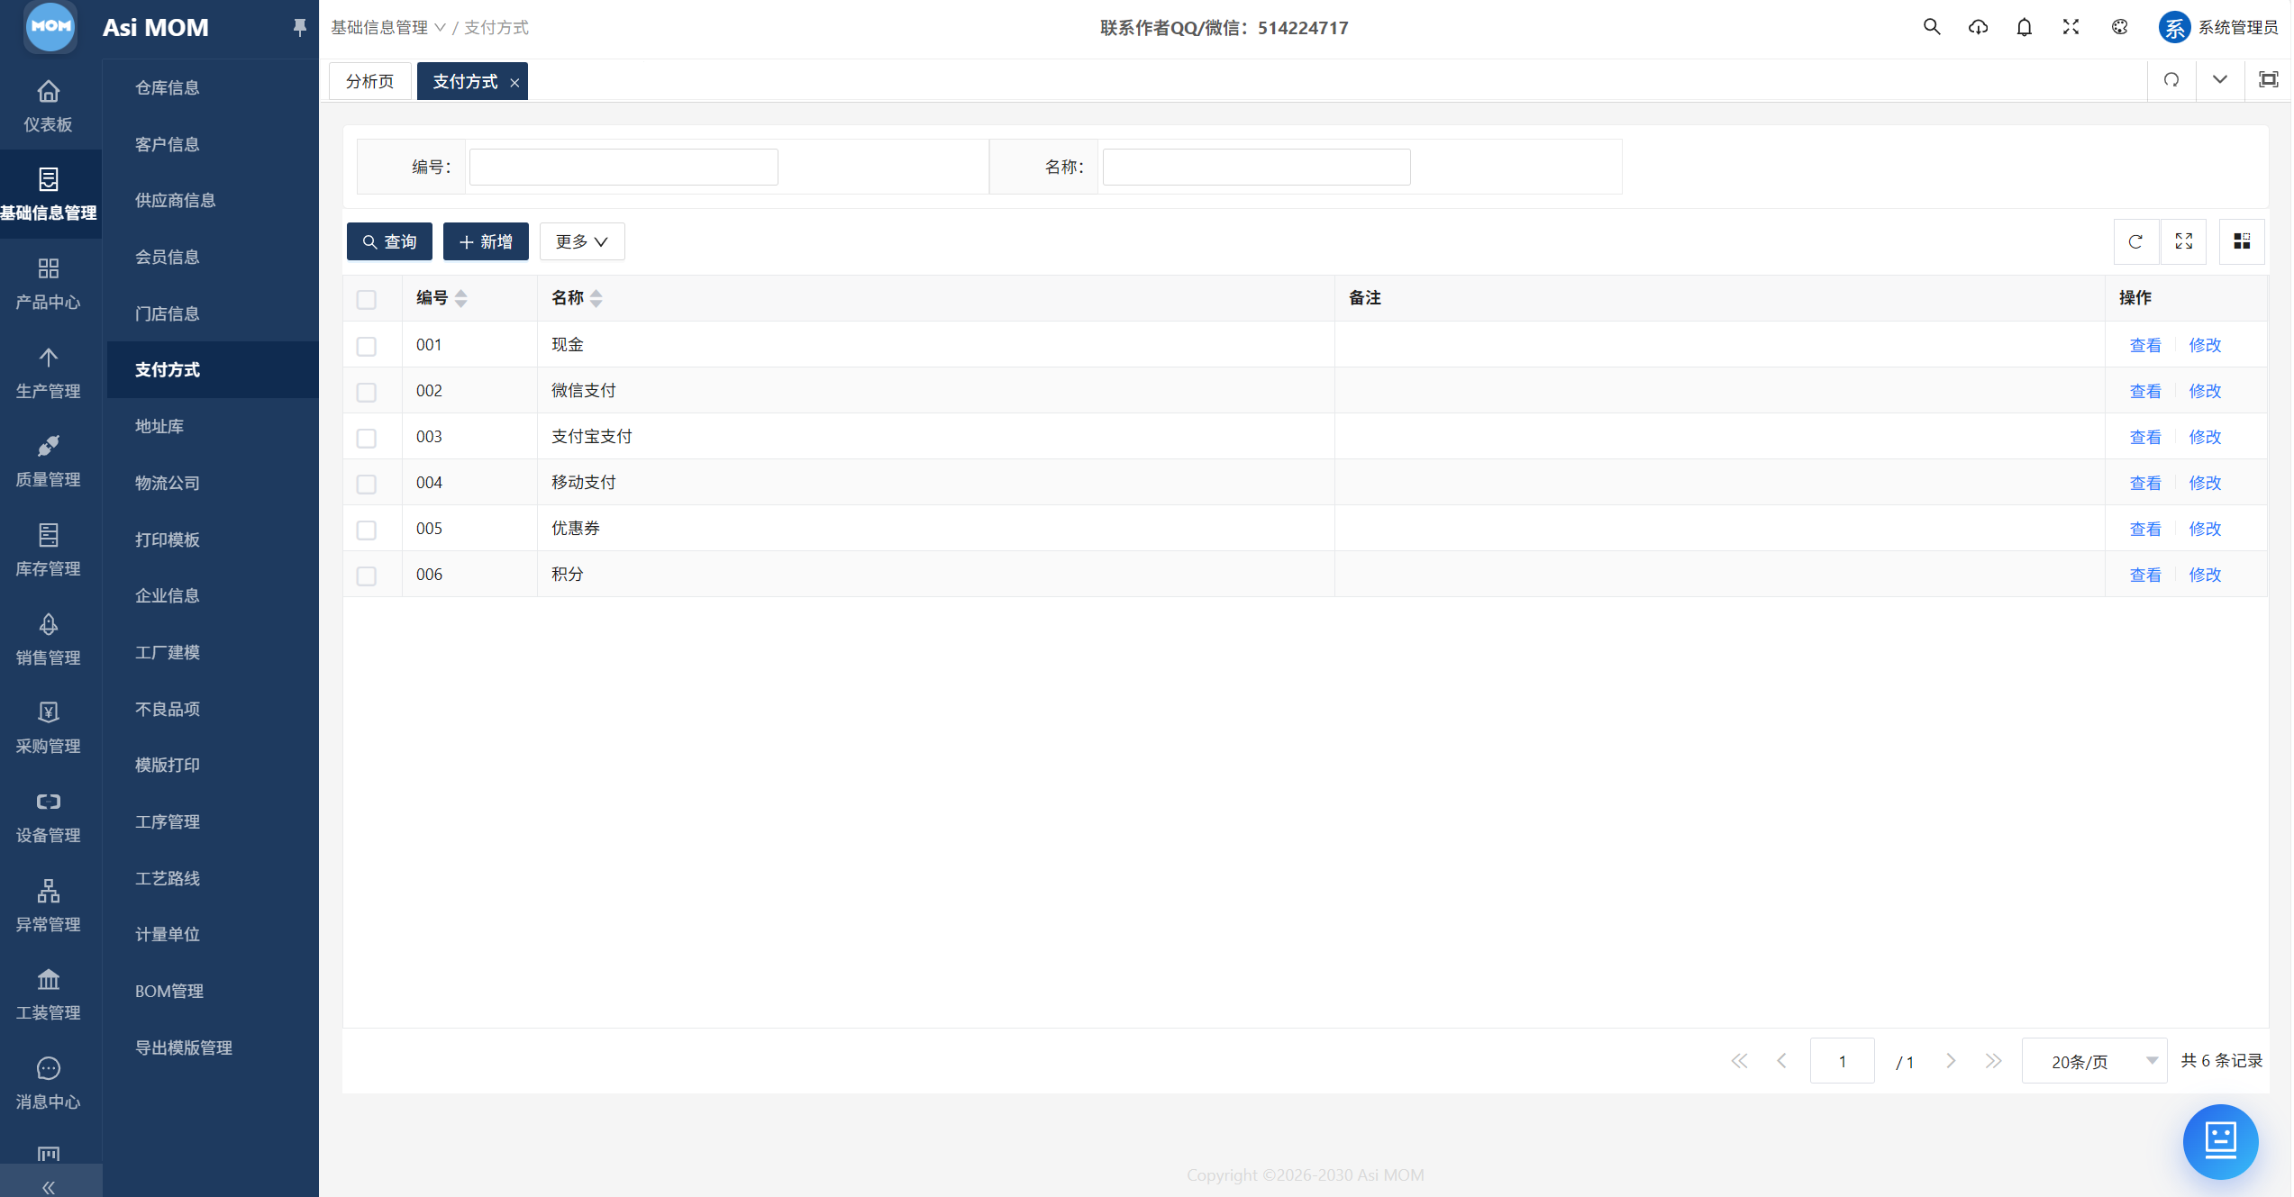
Task: Open the 20条/页 page size dropdown
Action: 2094,1061
